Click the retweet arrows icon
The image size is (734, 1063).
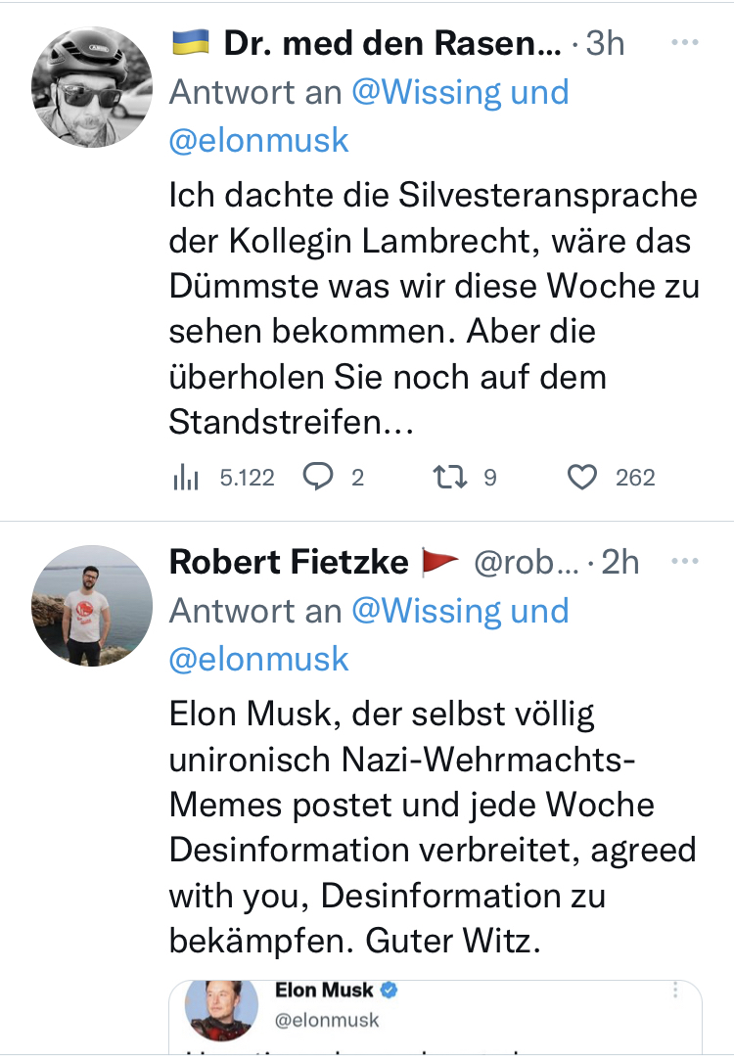tap(449, 477)
